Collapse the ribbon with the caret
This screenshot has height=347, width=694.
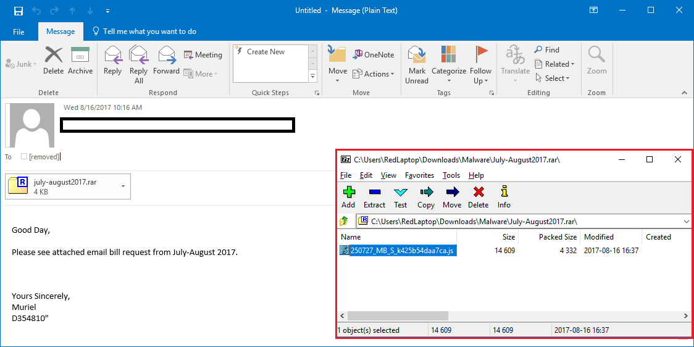click(684, 93)
